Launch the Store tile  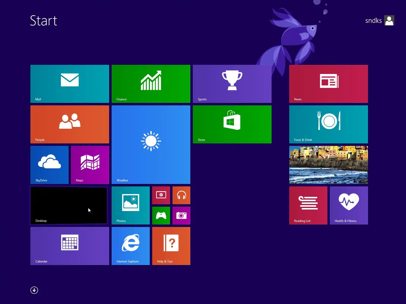pos(232,124)
